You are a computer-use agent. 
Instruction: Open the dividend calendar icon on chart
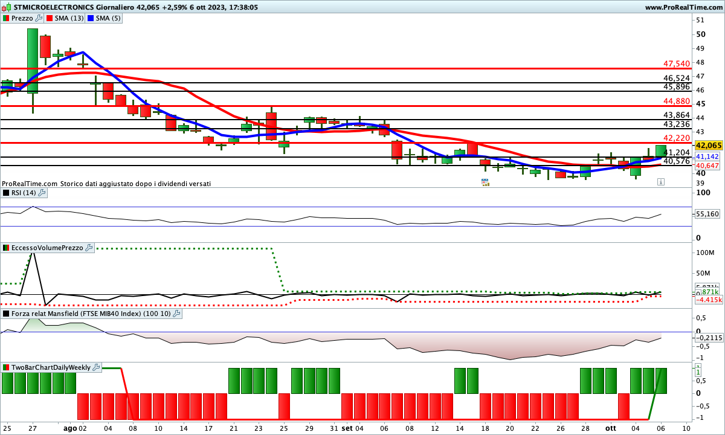point(485,182)
